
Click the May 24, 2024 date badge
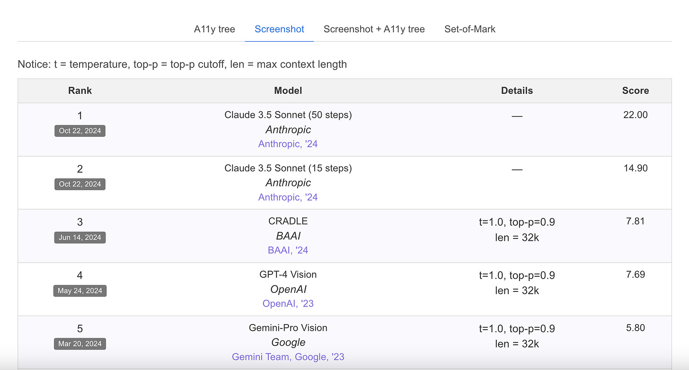click(x=80, y=291)
